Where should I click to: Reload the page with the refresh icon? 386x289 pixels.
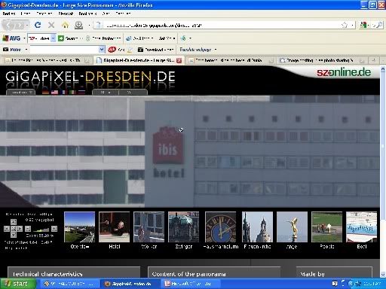pyautogui.click(x=38, y=25)
